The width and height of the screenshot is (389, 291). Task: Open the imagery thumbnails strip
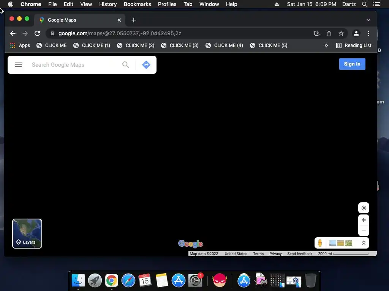coord(341,243)
